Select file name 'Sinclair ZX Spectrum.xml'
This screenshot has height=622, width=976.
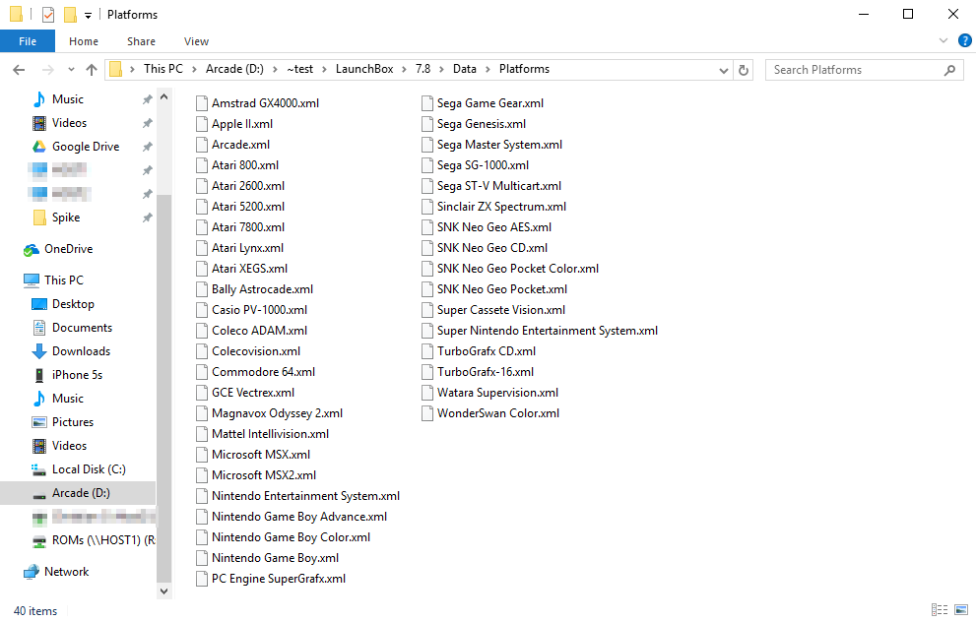(x=501, y=207)
